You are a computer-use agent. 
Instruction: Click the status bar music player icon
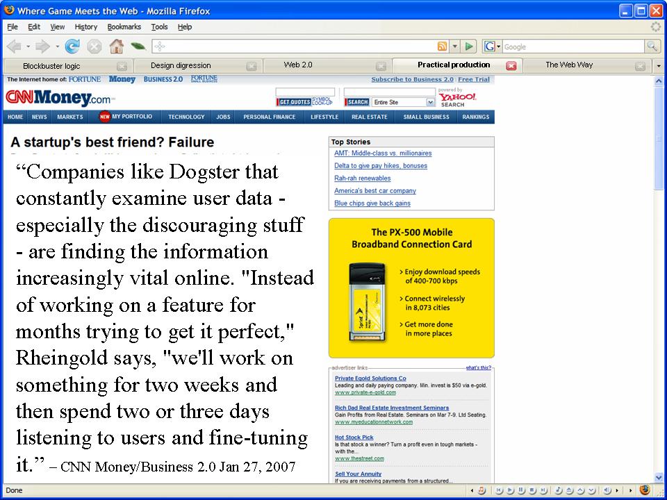pos(481,490)
